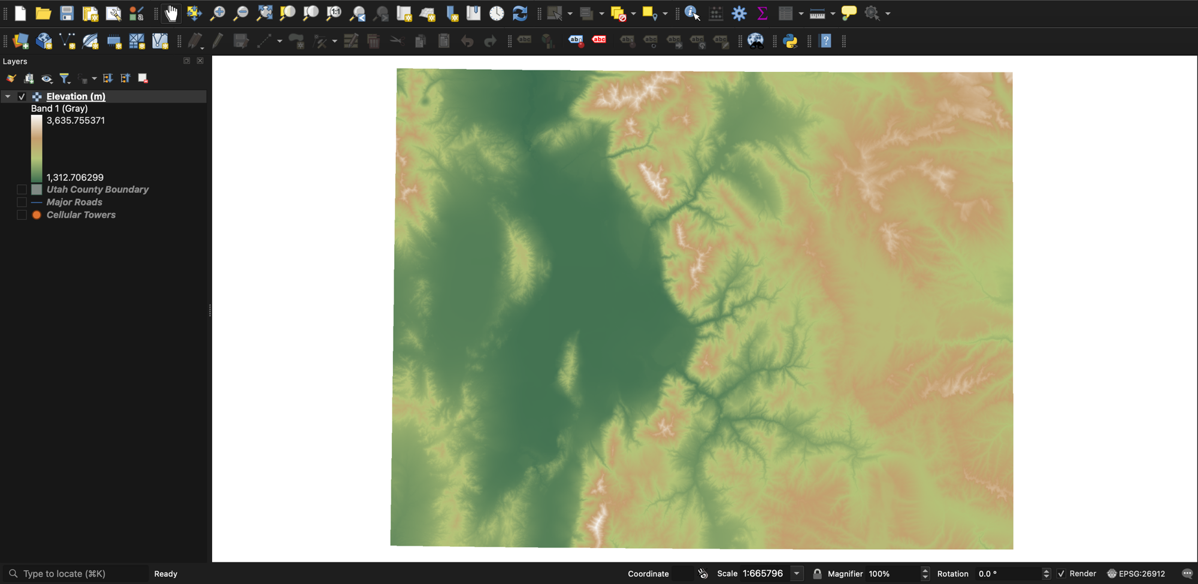Enable the Cellular Towers layer checkbox
Screen dimensions: 1198x584
coord(22,215)
